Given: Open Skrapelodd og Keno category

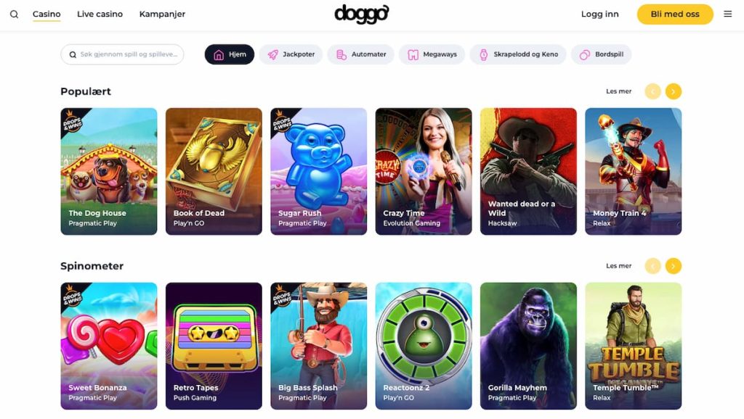Looking at the screenshot, I should point(517,54).
